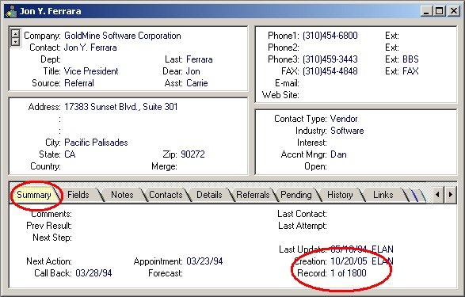
Task: Open the Notes tab
Action: tap(122, 195)
